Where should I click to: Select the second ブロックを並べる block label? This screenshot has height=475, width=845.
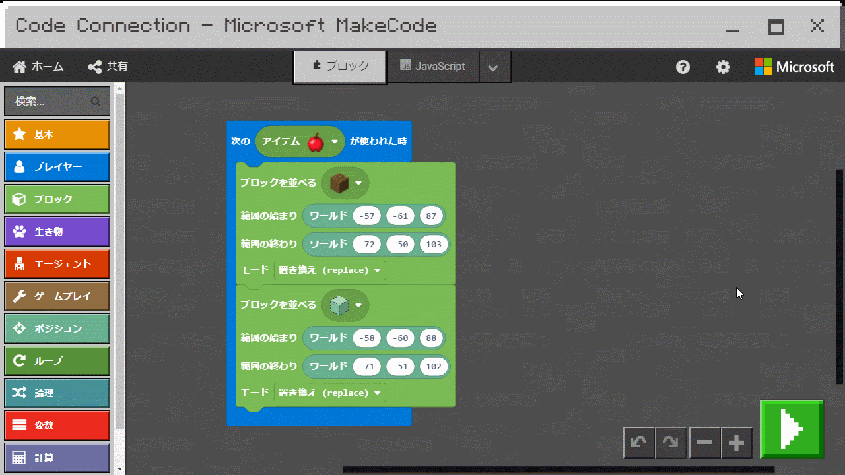(278, 305)
